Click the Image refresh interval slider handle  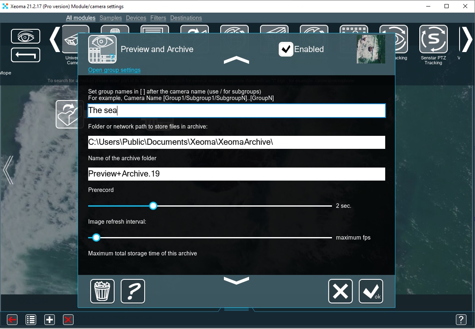click(96, 238)
